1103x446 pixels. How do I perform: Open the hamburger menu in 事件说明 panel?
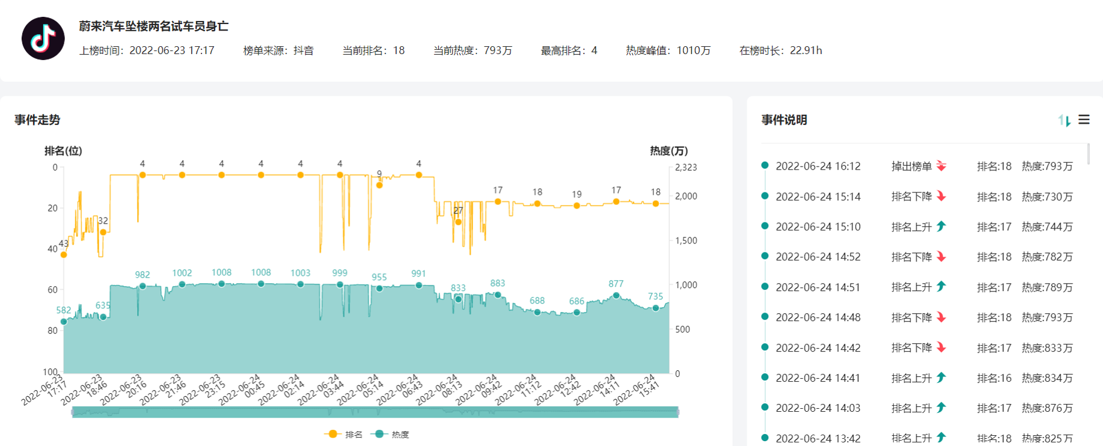coord(1084,120)
